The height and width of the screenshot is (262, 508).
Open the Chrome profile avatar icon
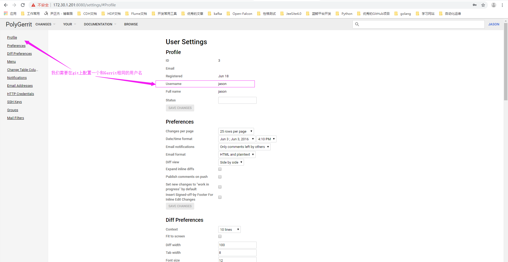(494, 5)
